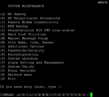Click the Reconfiguration menu line

click(19, 54)
